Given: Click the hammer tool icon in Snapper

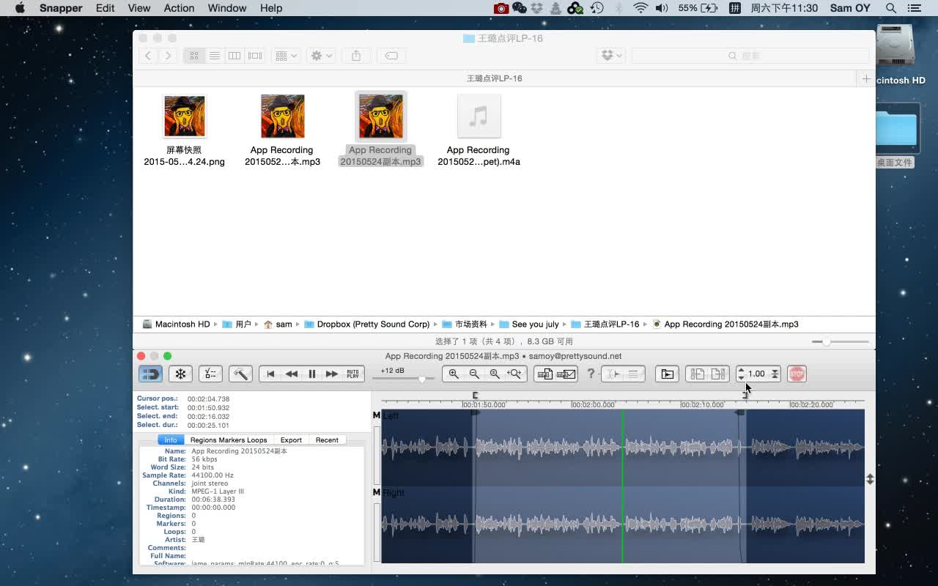Looking at the screenshot, I should 240,374.
